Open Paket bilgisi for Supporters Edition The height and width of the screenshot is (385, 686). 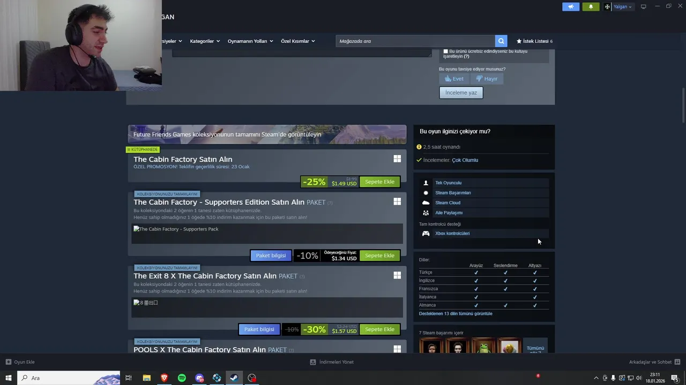(271, 256)
